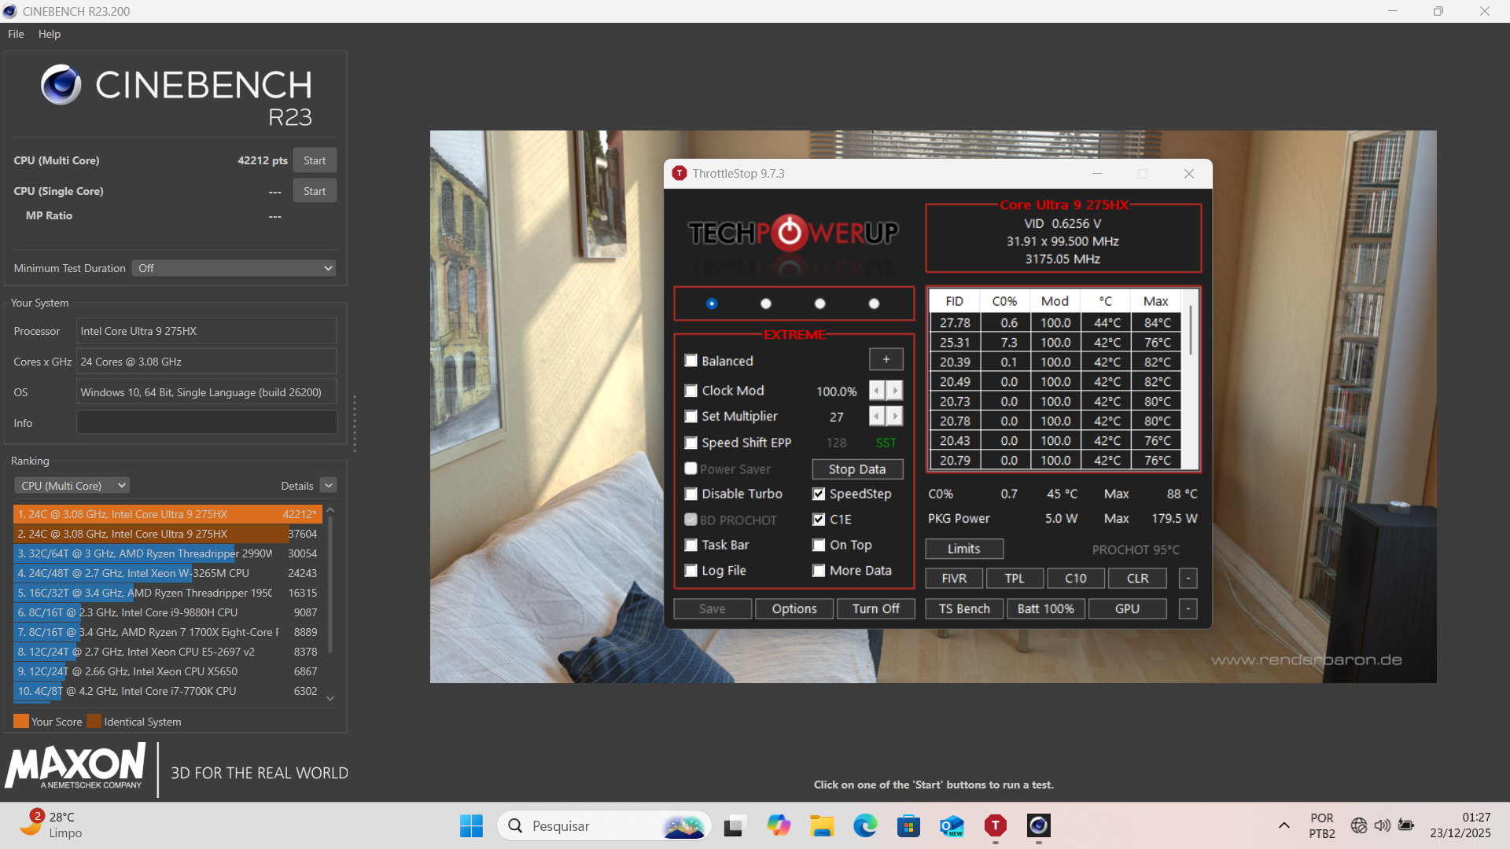Uncheck the SpeedStep option

pyautogui.click(x=819, y=494)
